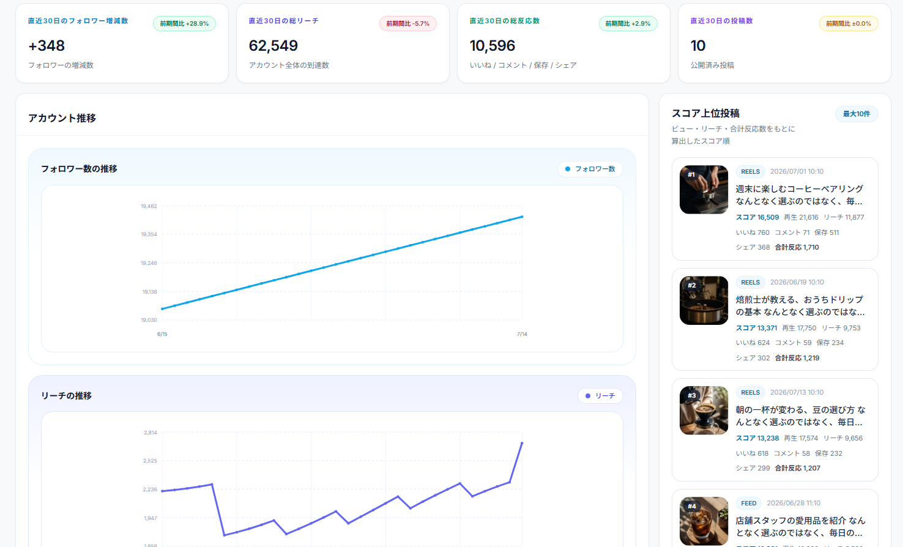Click the REELS tag dated 2026/07/13

point(750,393)
